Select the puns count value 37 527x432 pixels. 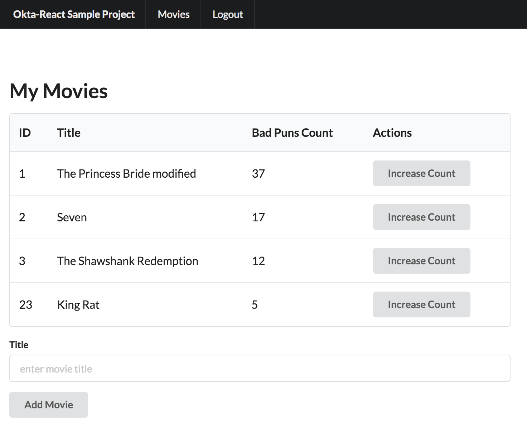pyautogui.click(x=258, y=174)
